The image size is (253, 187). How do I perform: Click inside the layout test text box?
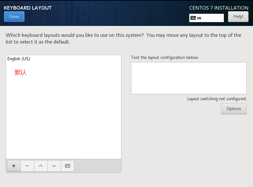coord(189,78)
